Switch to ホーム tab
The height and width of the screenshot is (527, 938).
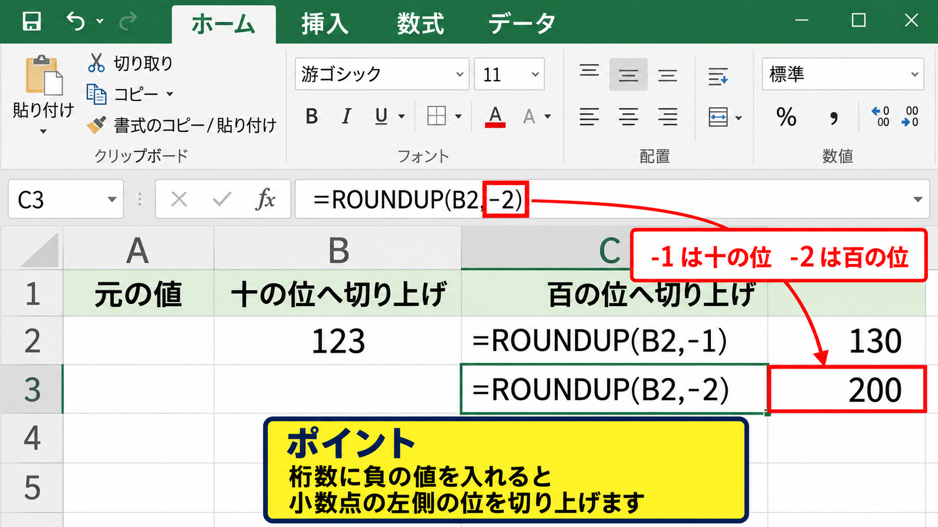[223, 24]
